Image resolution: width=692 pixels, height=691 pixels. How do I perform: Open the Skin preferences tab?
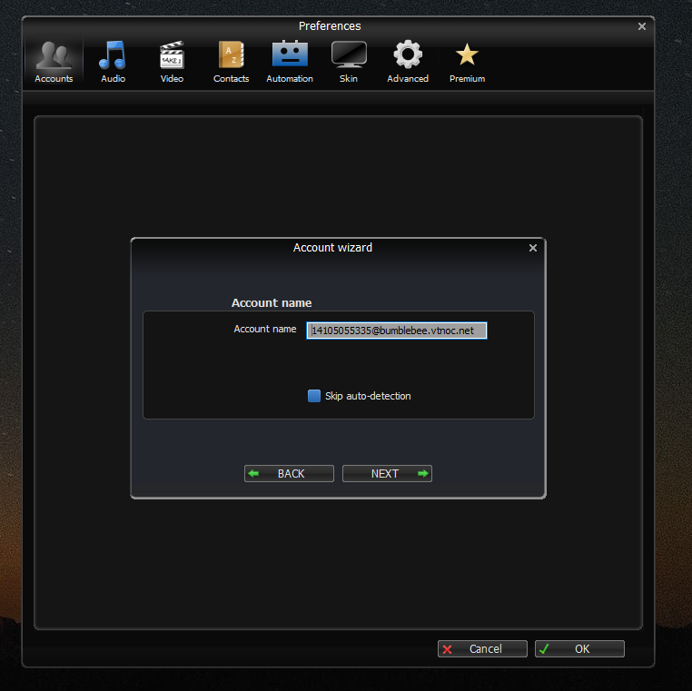click(x=349, y=62)
